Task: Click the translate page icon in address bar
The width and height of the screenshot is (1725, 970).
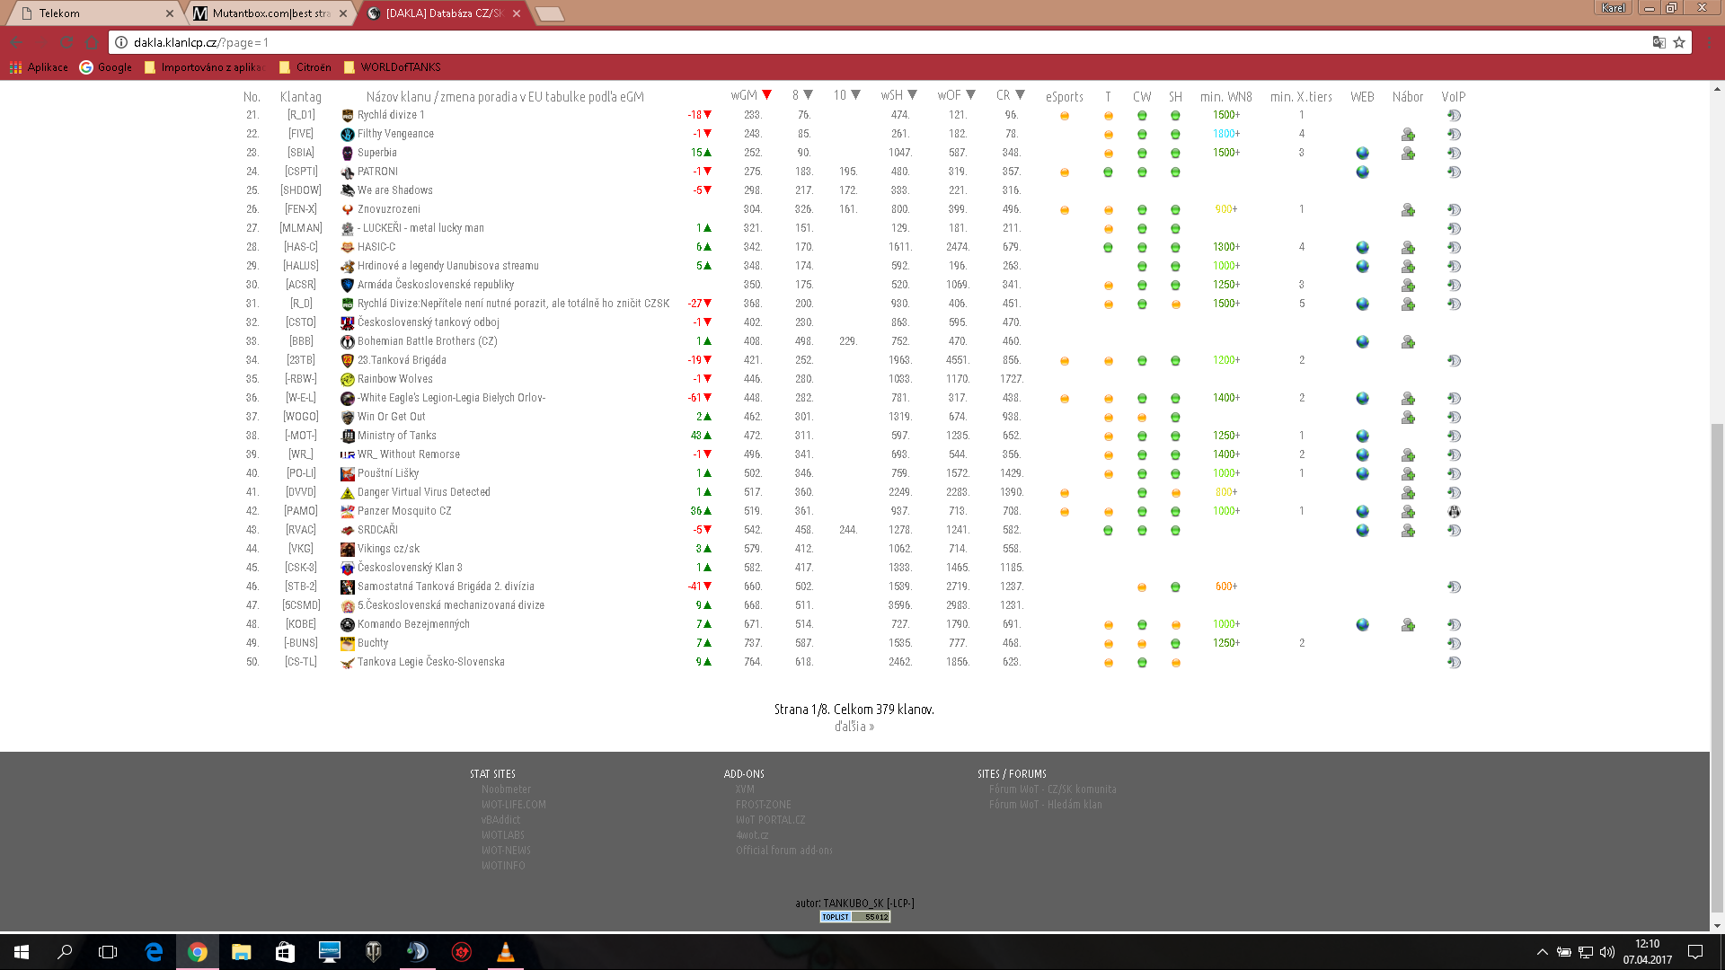Action: pyautogui.click(x=1659, y=42)
